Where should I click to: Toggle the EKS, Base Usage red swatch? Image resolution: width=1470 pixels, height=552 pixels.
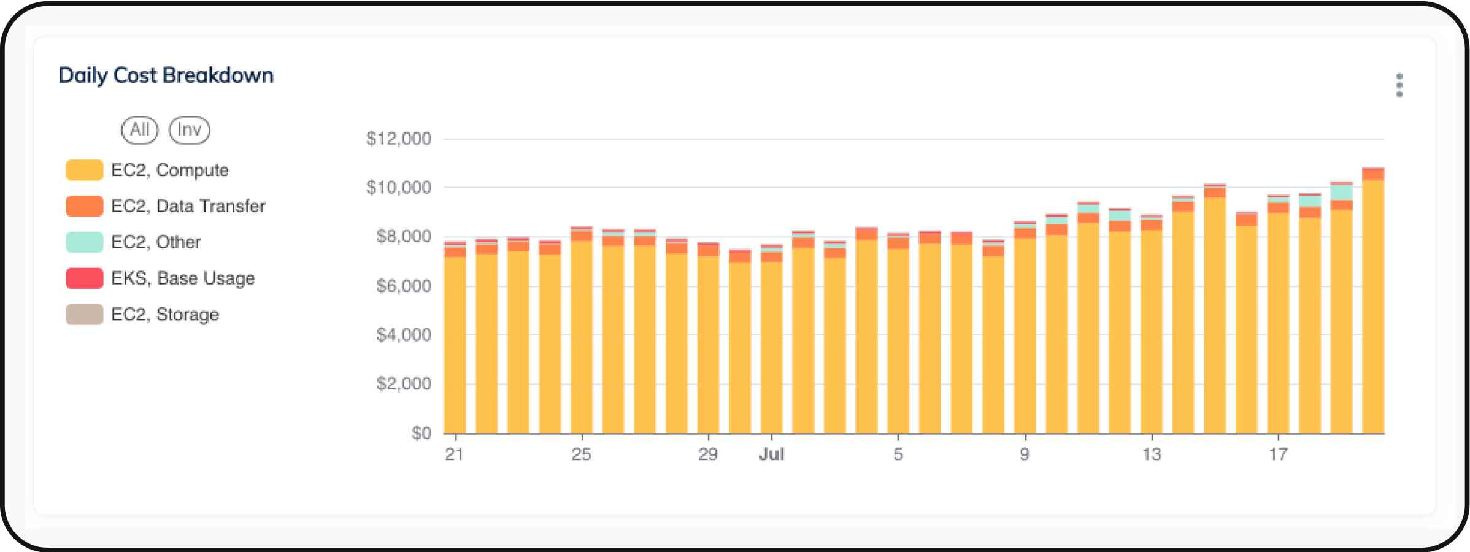[x=85, y=278]
